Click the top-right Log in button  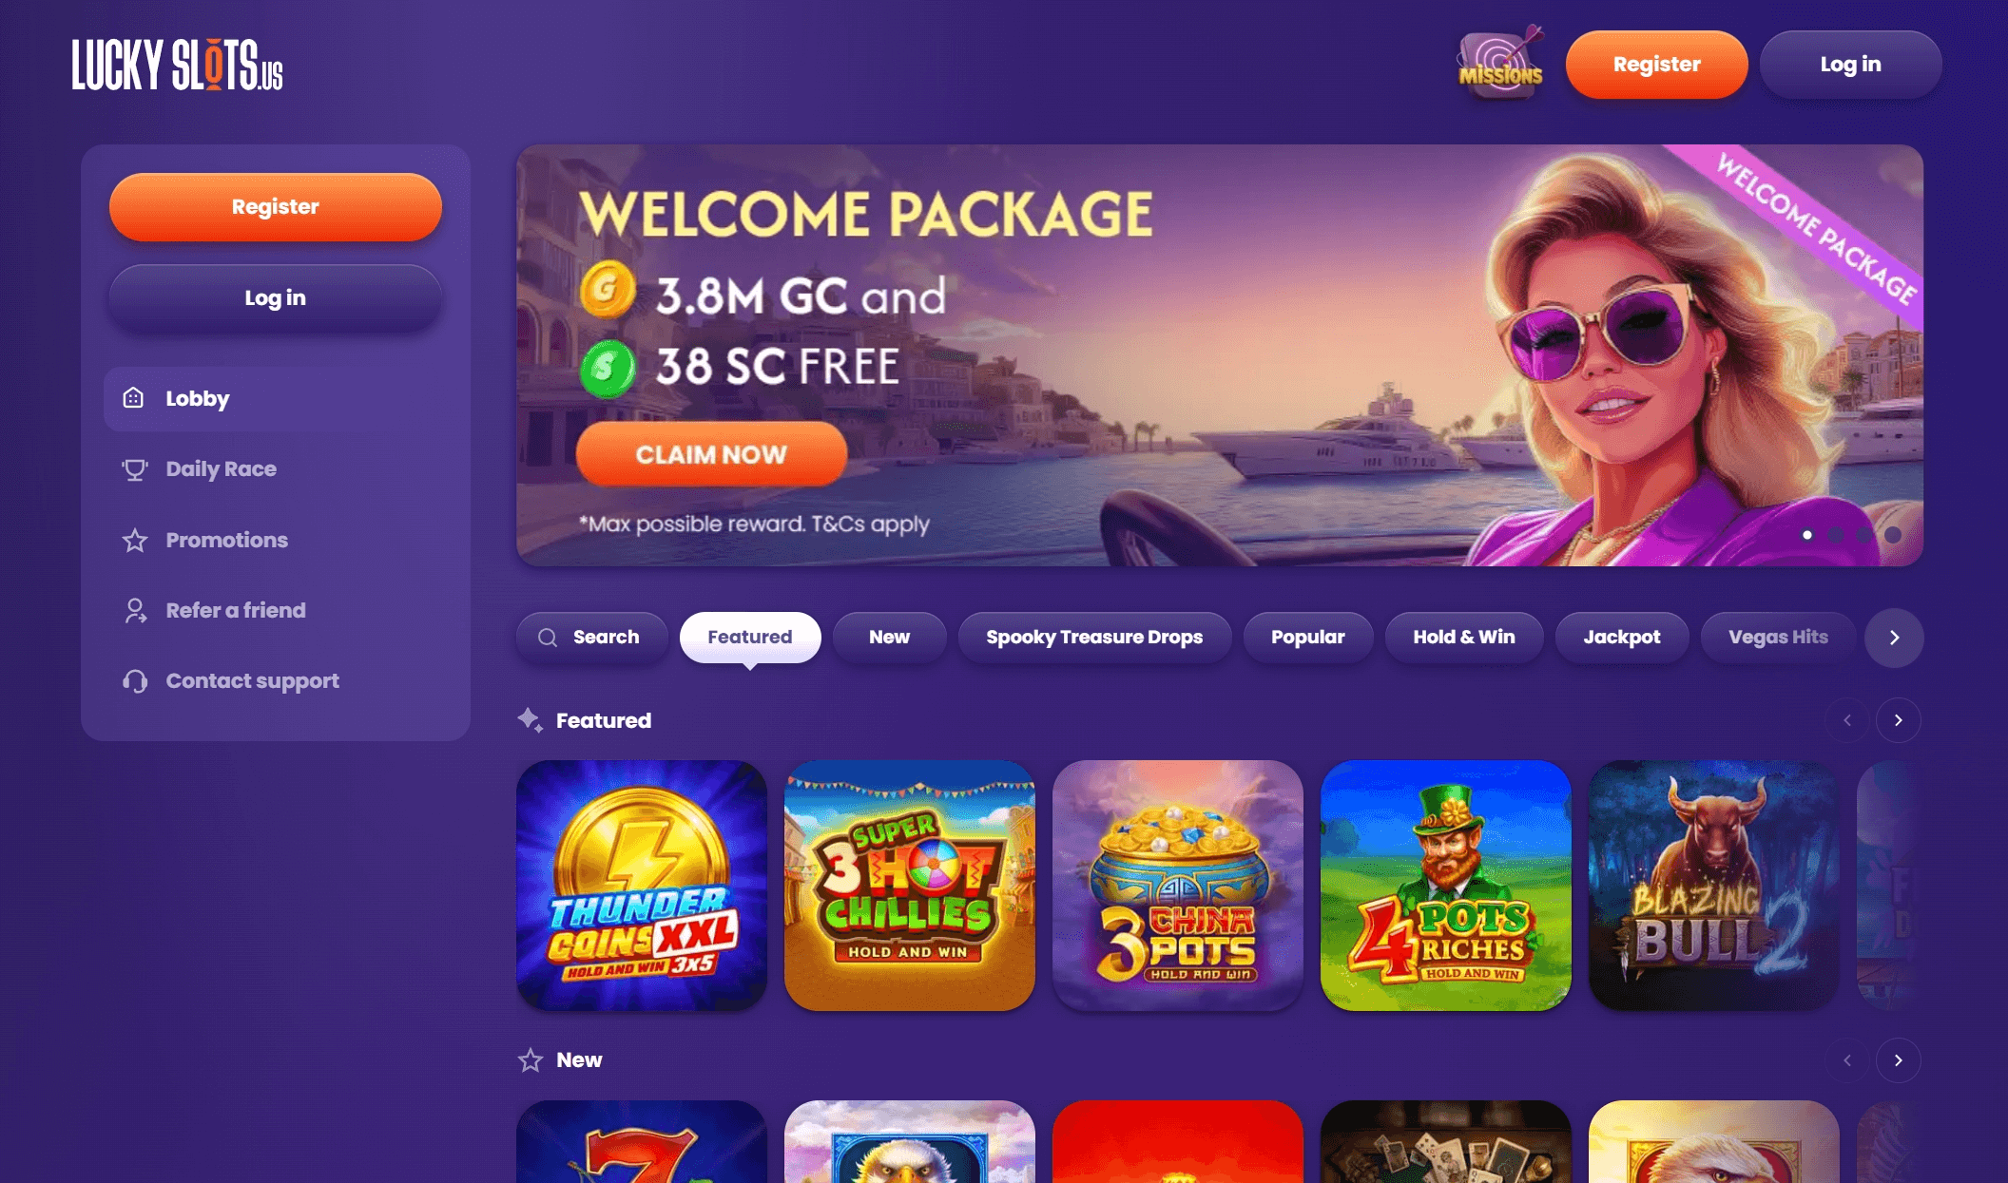click(1850, 65)
